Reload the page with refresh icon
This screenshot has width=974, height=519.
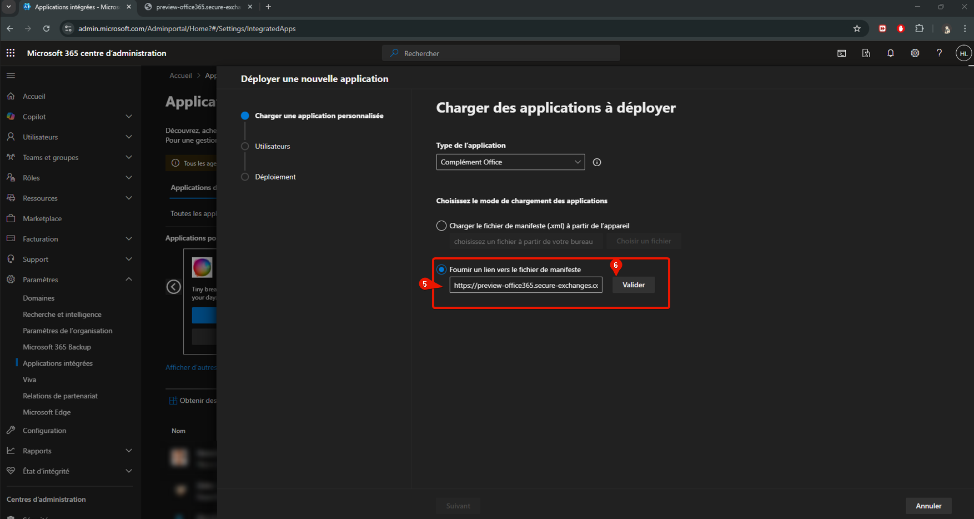tap(47, 28)
